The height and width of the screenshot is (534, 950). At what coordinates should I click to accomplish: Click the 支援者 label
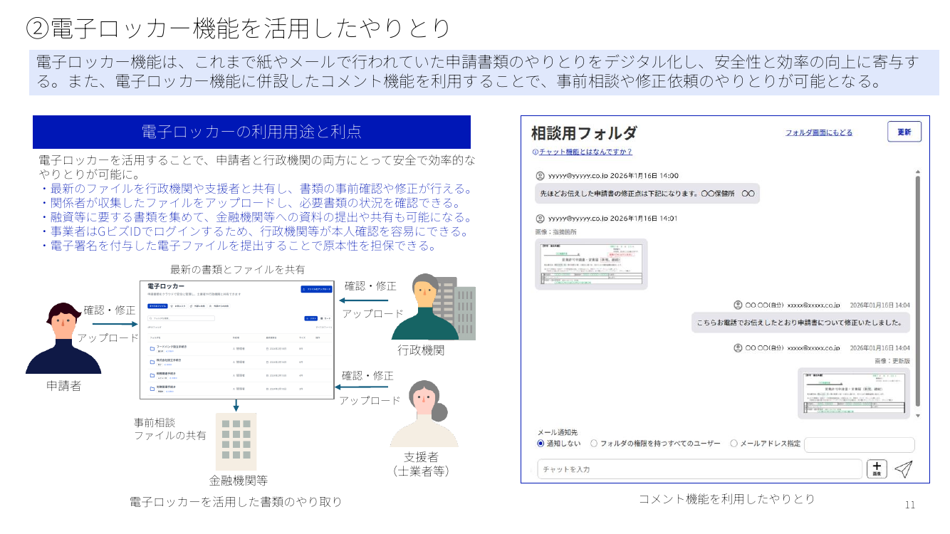pyautogui.click(x=421, y=456)
